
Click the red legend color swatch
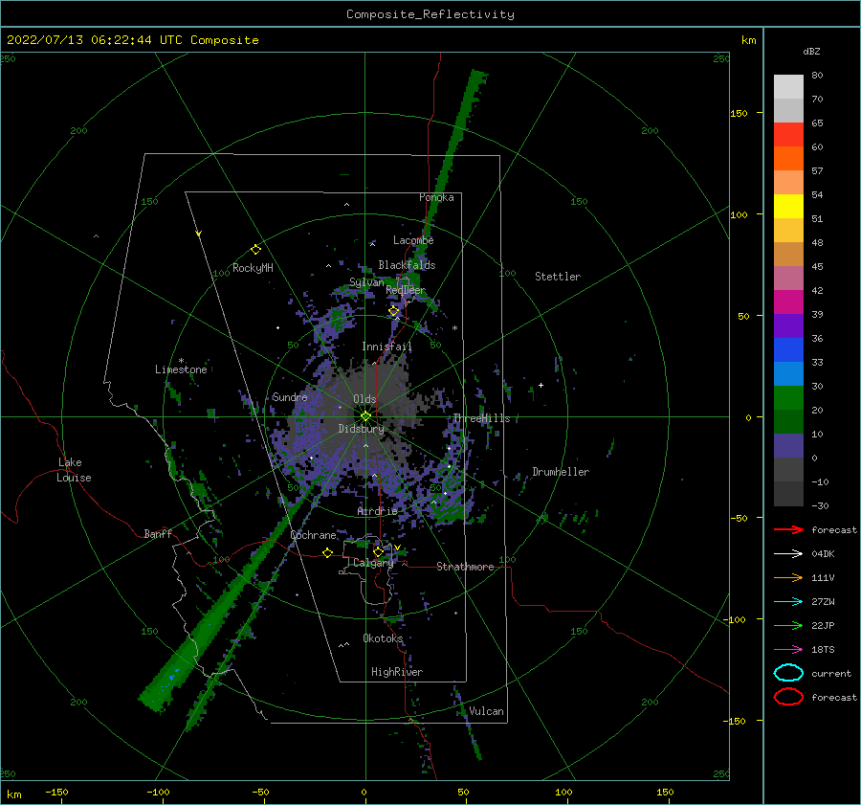point(788,135)
